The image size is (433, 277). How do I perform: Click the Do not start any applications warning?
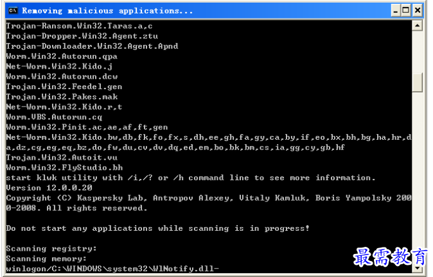tap(157, 228)
